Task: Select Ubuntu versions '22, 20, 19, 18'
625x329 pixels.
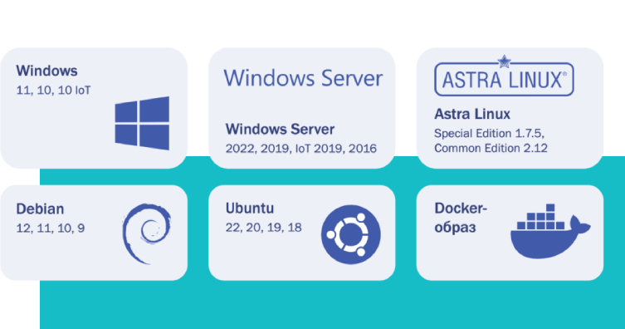Action: coord(263,228)
